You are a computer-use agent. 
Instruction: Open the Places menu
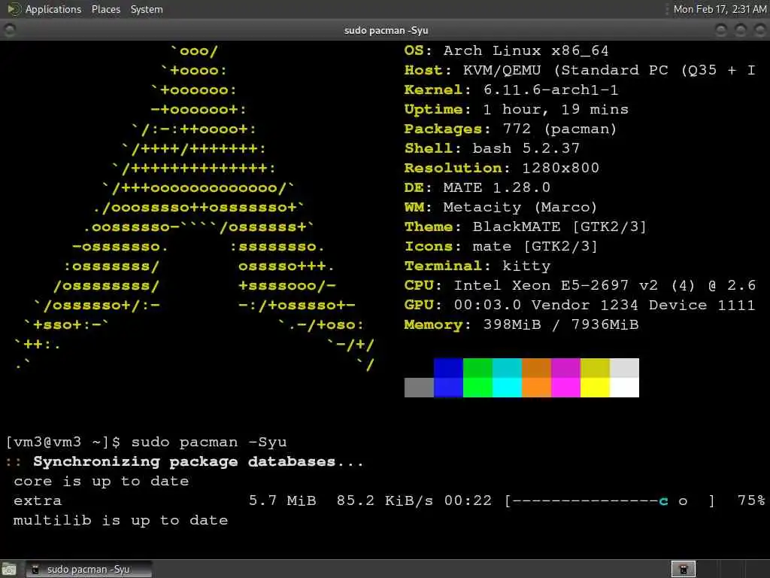105,9
